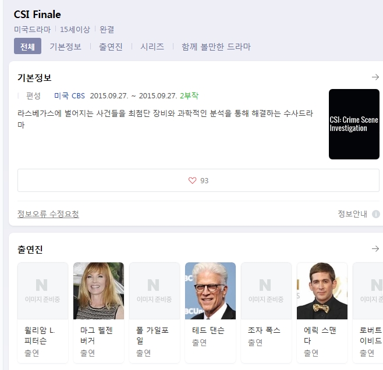Open the CSI poster thumbnail
Viewport: 383px width, 370px height.
click(x=354, y=124)
